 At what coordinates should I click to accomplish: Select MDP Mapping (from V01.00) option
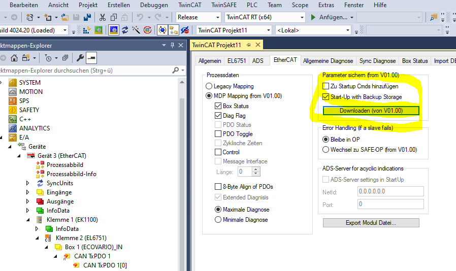point(209,96)
